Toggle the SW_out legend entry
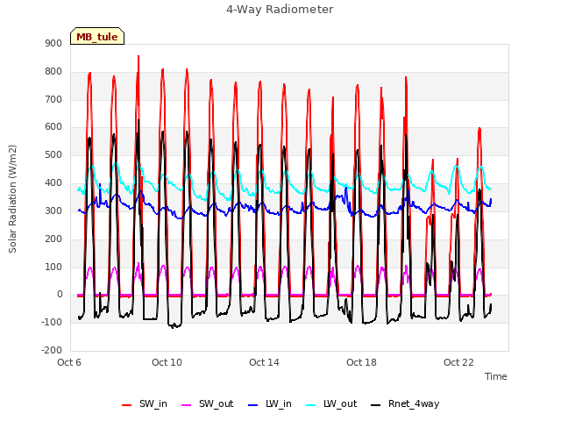This screenshot has height=421, width=561. tap(208, 404)
